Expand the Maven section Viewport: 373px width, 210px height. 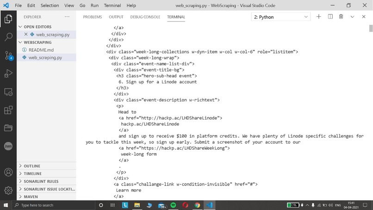(46, 197)
